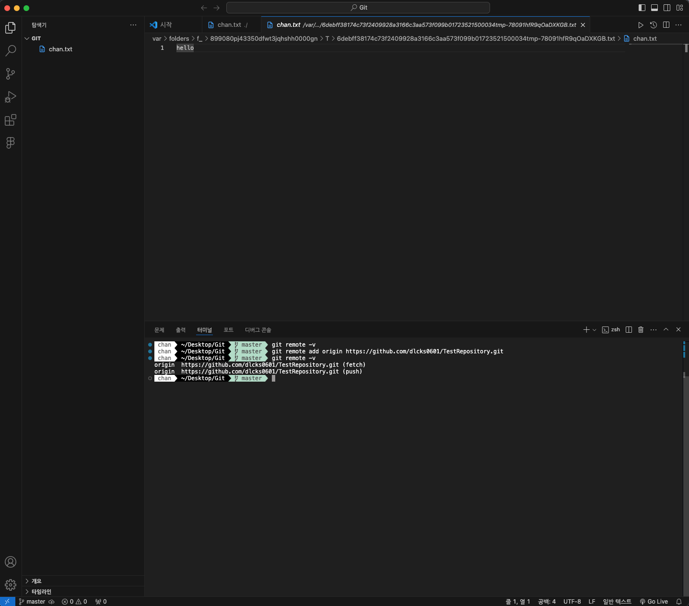689x606 pixels.
Task: Open editor More Actions ellipsis
Action: click(x=678, y=25)
